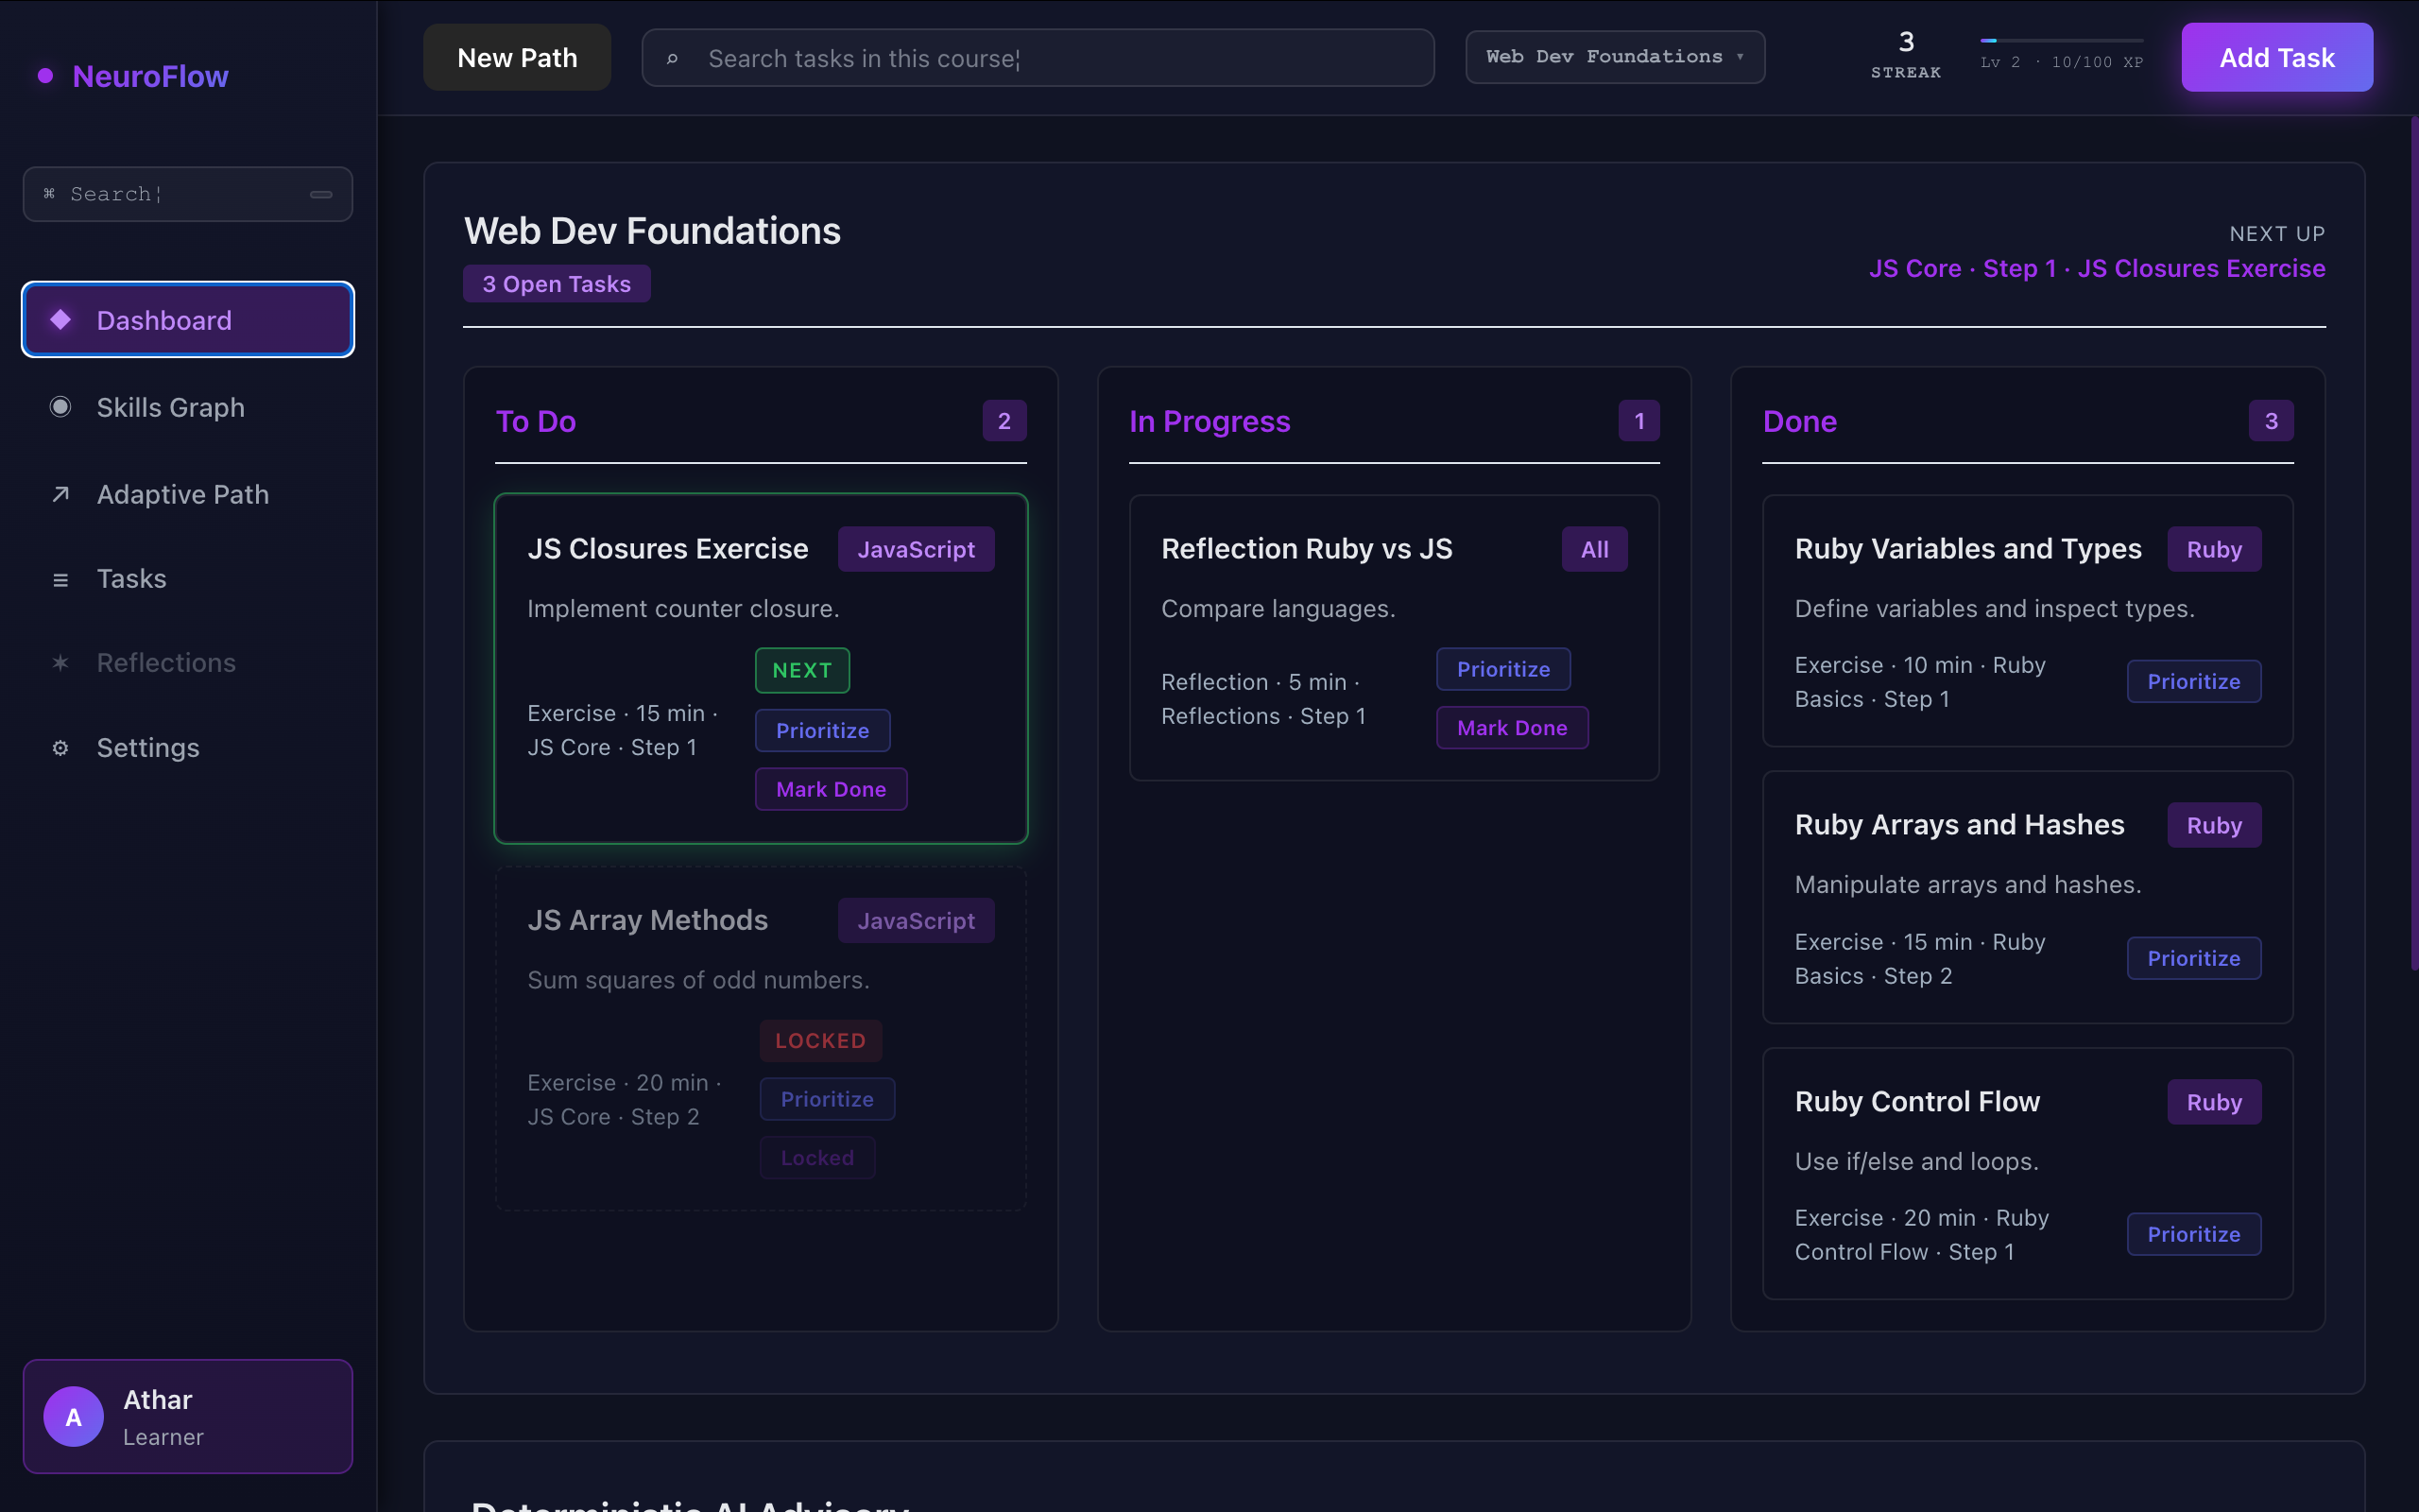Click the shortcut pill in sidebar search
The width and height of the screenshot is (2419, 1512).
click(321, 194)
